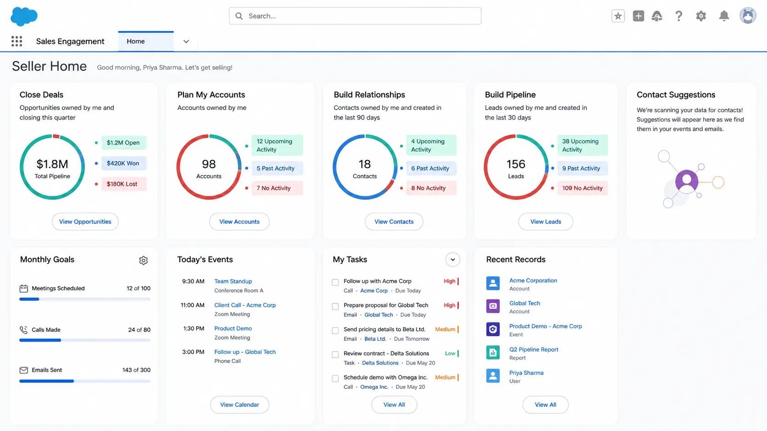This screenshot has width=767, height=431.
Task: Click the Q2 Pipeline Report icon
Action: click(x=493, y=353)
